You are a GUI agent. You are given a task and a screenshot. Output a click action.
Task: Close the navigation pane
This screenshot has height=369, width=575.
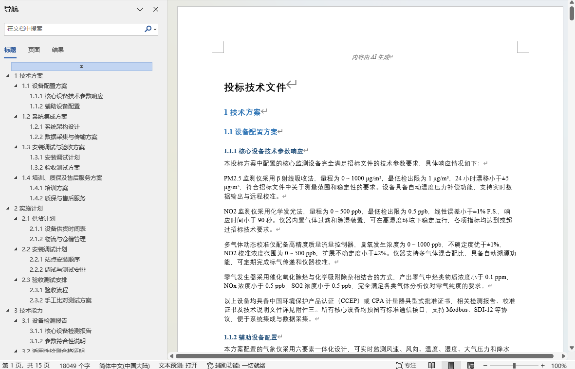click(156, 9)
